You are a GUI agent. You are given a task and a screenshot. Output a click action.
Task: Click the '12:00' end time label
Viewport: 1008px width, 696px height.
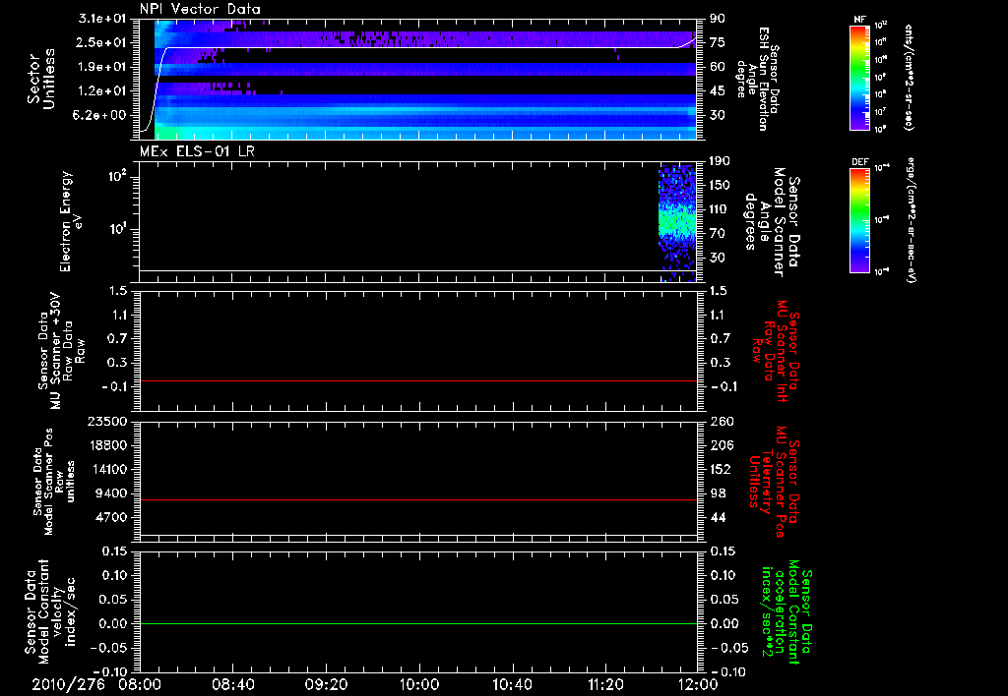(x=698, y=685)
